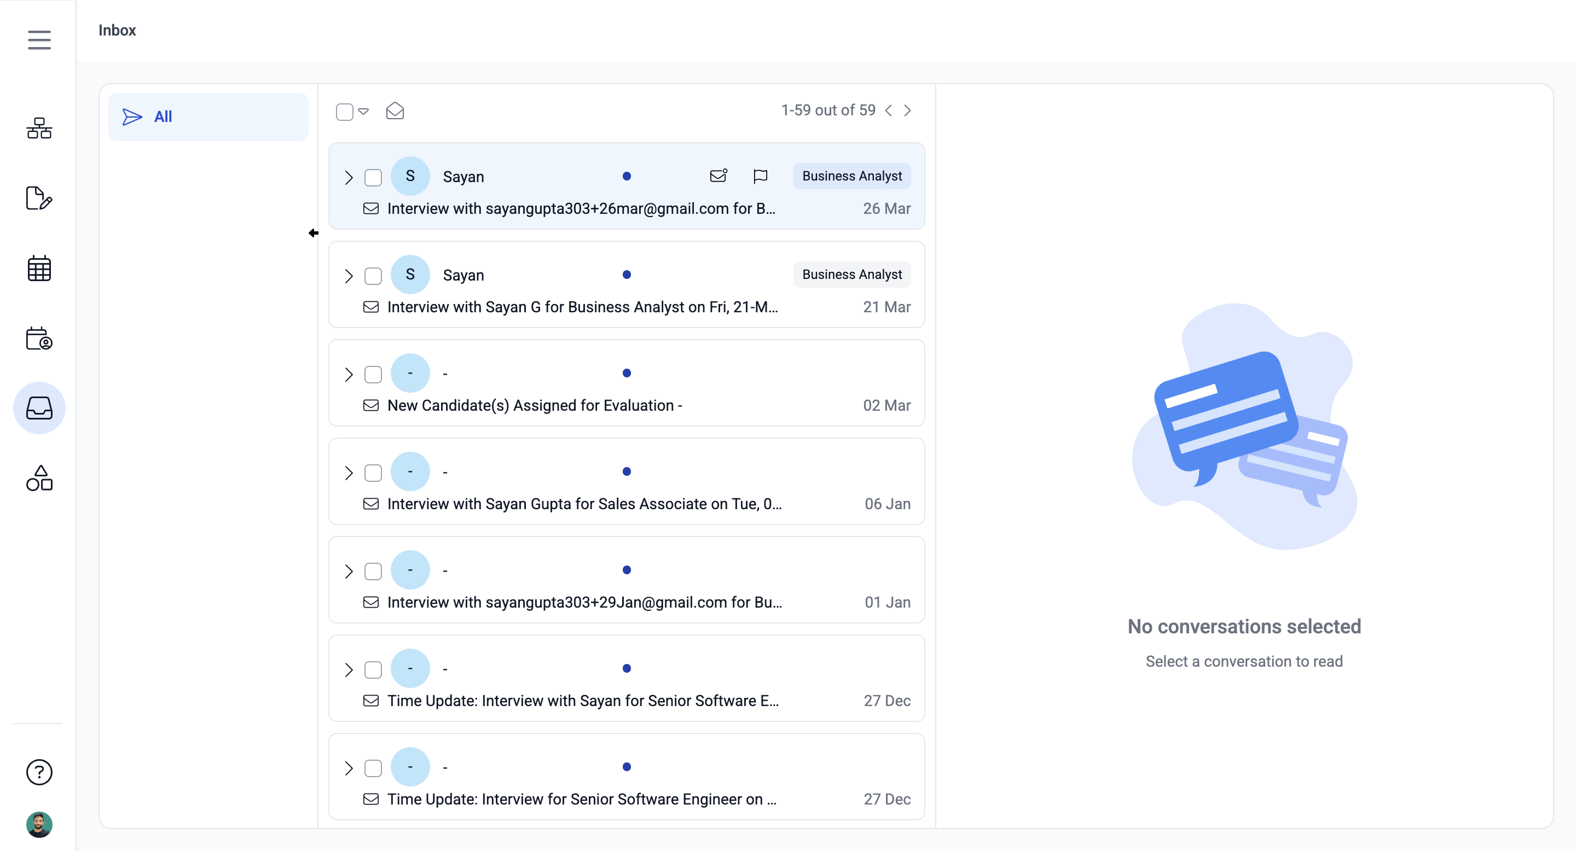Mark Sayan's 26 Mar email as unread
Image resolution: width=1576 pixels, height=851 pixels.
(x=719, y=176)
